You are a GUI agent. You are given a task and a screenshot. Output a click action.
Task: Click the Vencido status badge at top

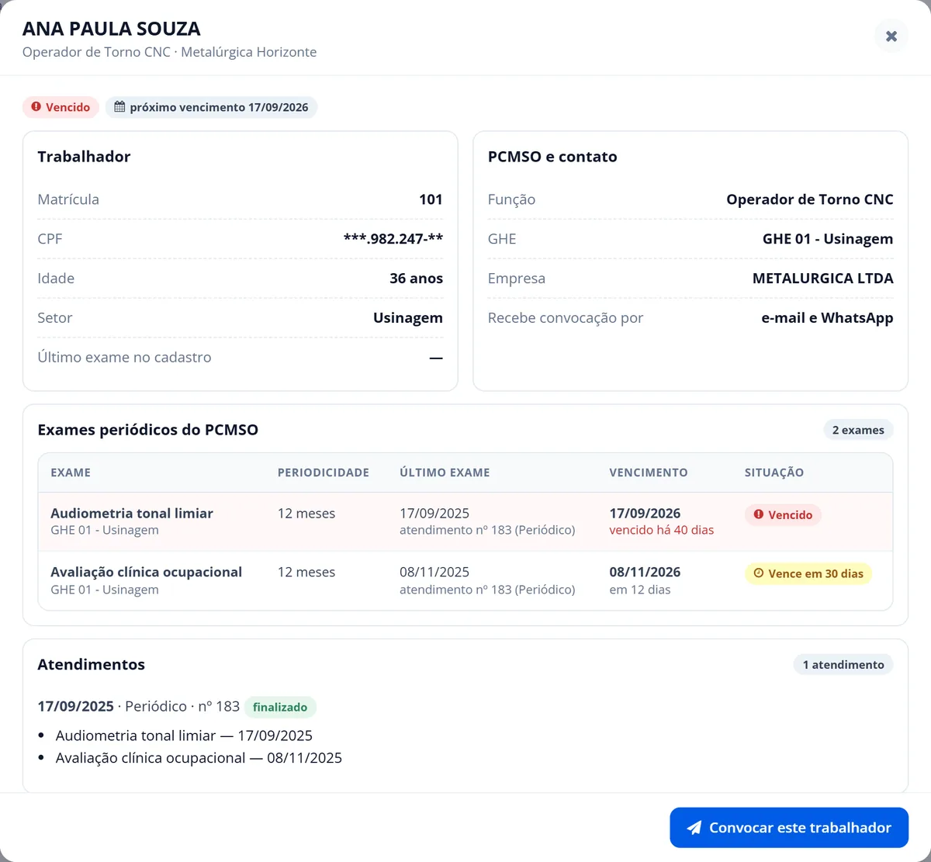(61, 107)
